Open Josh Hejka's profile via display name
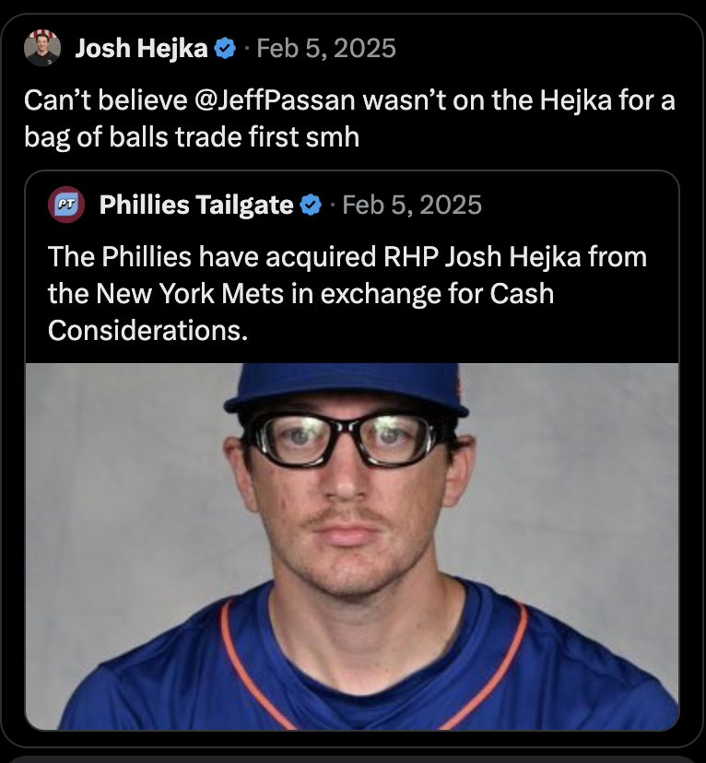This screenshot has height=763, width=706. (x=140, y=48)
